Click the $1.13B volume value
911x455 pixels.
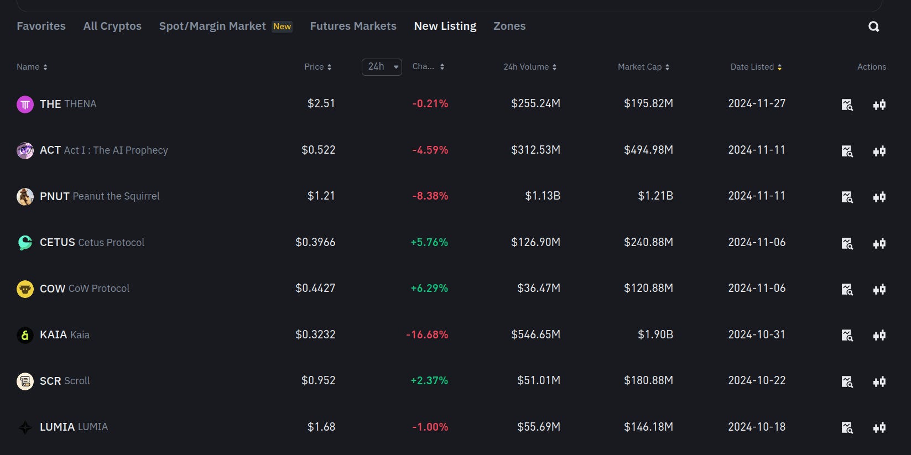(543, 196)
